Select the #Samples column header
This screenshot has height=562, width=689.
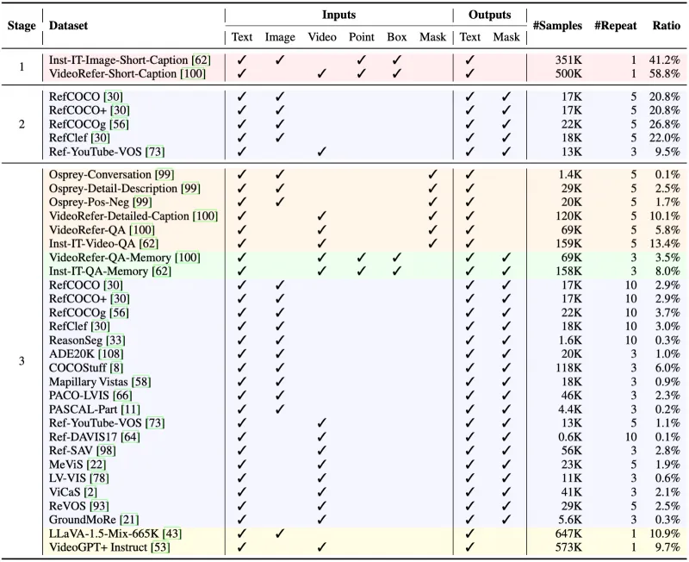[x=557, y=26]
